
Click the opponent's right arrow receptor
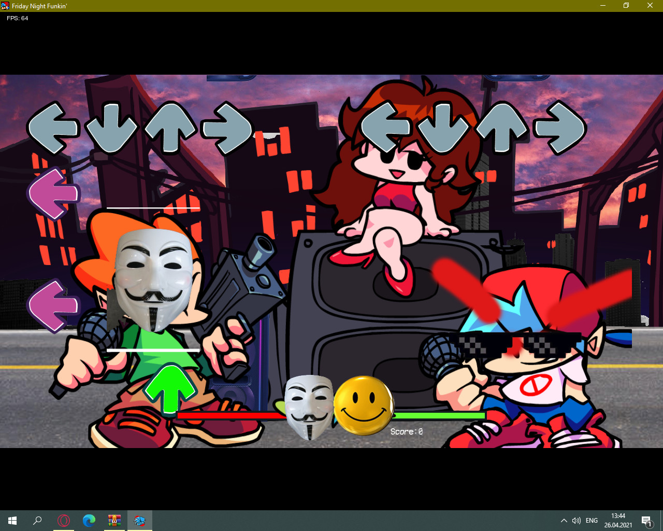coord(226,128)
